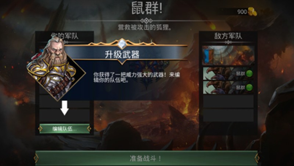The width and height of the screenshot is (294, 166).
Task: Click the last empty enemy army slot
Action: (228, 115)
